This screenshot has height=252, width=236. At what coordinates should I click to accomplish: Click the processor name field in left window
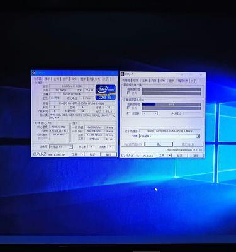[x=72, y=86]
